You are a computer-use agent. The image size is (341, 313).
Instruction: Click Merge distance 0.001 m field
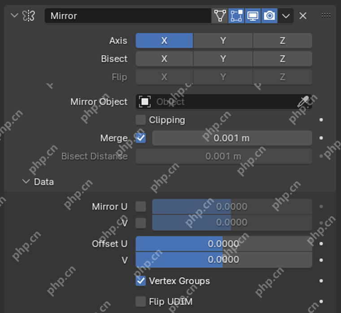pyautogui.click(x=232, y=138)
